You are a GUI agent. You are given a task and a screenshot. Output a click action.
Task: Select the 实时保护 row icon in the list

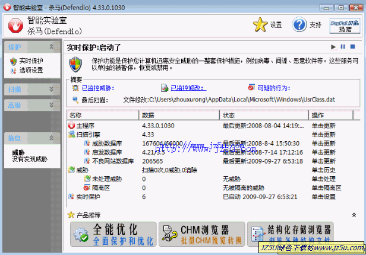71,196
